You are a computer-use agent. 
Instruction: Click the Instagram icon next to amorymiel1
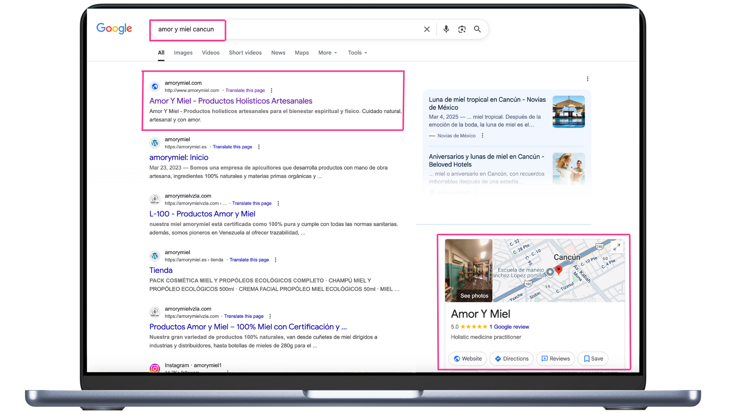click(x=154, y=368)
